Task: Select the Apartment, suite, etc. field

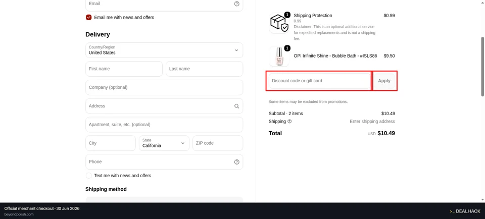Action: click(164, 125)
